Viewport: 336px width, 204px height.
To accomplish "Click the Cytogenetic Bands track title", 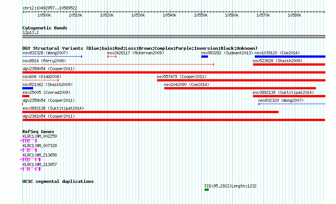I will click(x=45, y=28).
